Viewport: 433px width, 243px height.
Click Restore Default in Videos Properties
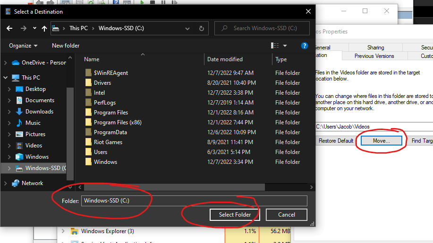coord(336,141)
